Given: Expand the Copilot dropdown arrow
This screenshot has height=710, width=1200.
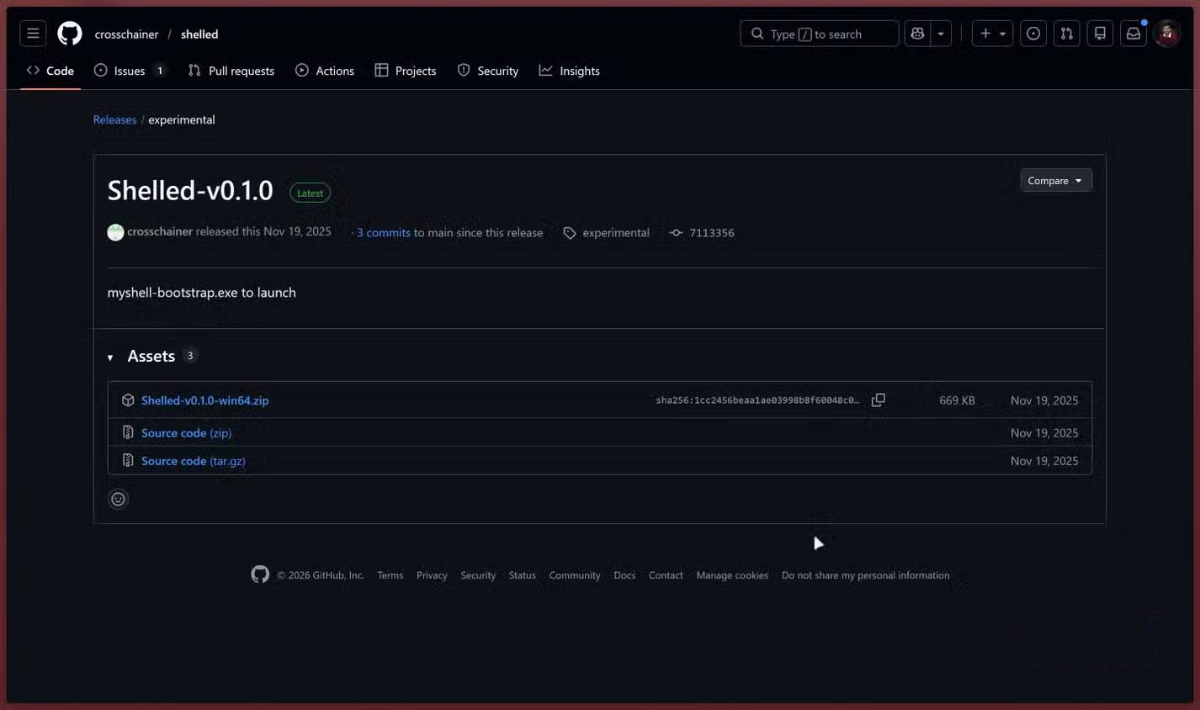Looking at the screenshot, I should click(x=941, y=34).
